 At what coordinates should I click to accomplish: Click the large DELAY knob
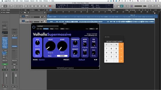tap(50, 46)
